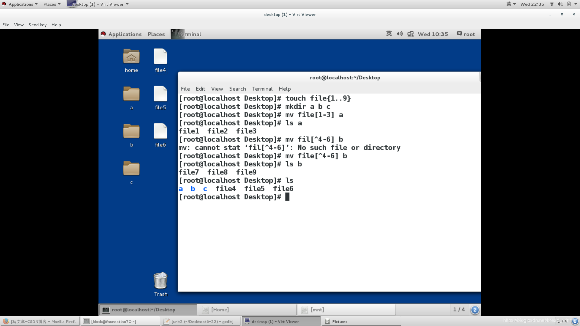The width and height of the screenshot is (580, 326).
Task: Click the terminal prompt cursor
Action: [287, 197]
